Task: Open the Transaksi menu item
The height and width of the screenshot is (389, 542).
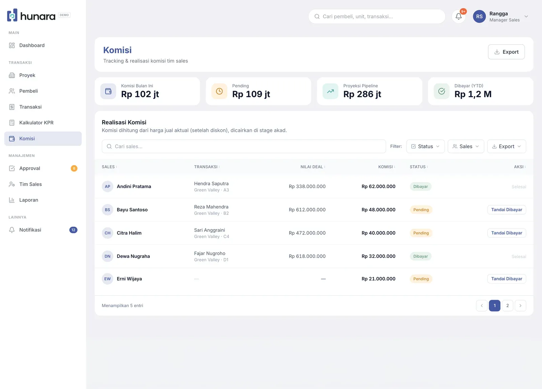Action: tap(43, 107)
